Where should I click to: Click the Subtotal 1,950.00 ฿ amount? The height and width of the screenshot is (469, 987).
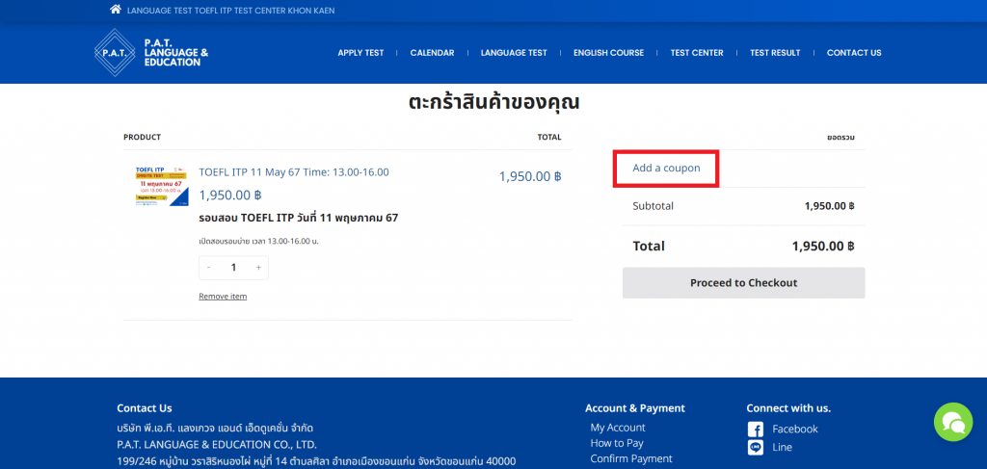click(x=829, y=205)
